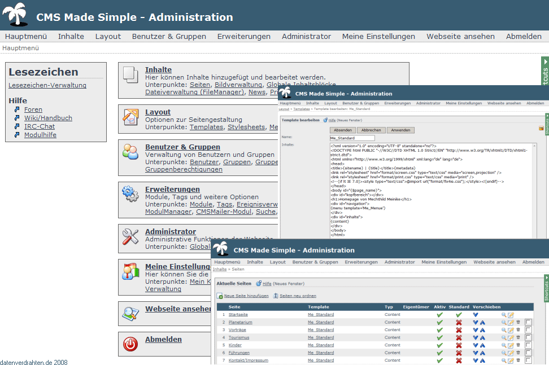Click the palm logo in the template editor window
This screenshot has height=365, width=549.
click(285, 93)
